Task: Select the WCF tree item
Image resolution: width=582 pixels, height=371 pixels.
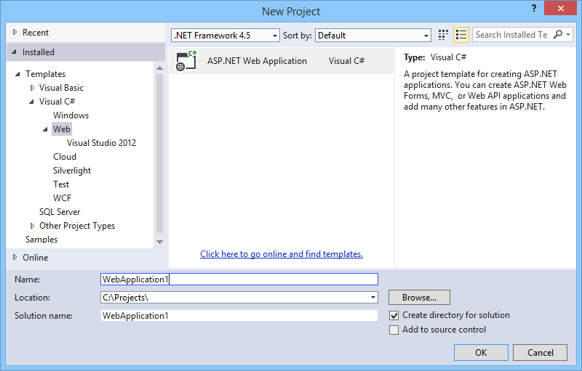Action: [62, 198]
